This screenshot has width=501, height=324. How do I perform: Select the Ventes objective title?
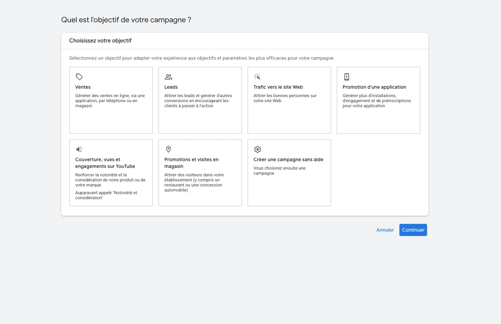(x=83, y=87)
